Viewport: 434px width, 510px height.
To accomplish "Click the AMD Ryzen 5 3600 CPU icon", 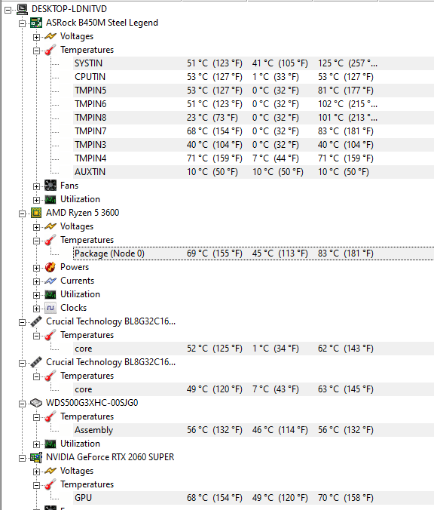I will (36, 213).
